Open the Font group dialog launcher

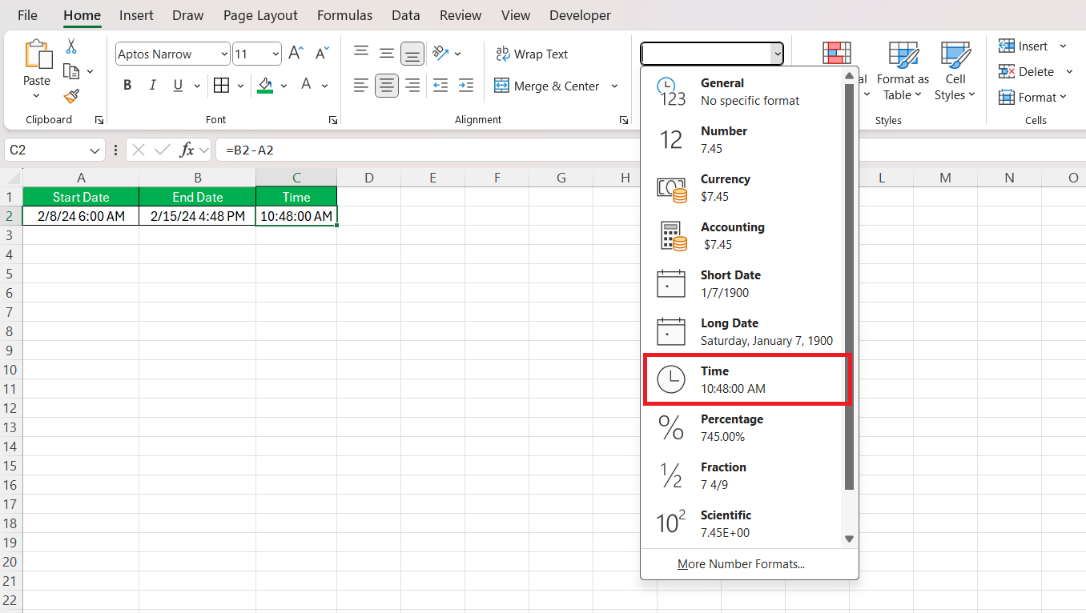332,120
